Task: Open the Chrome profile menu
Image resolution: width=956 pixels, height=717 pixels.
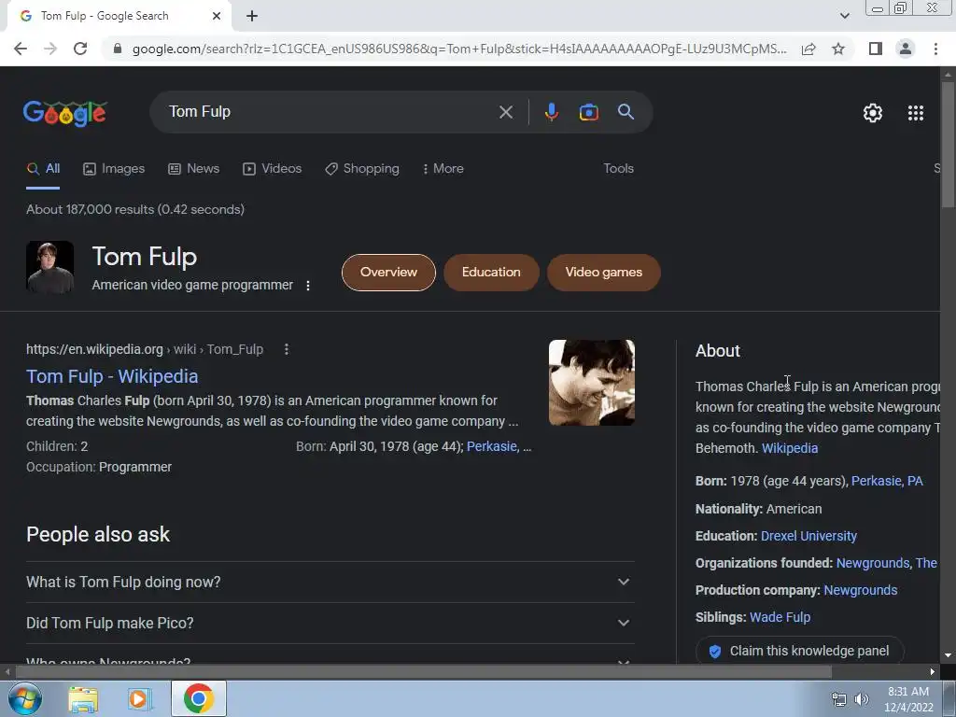Action: point(906,49)
